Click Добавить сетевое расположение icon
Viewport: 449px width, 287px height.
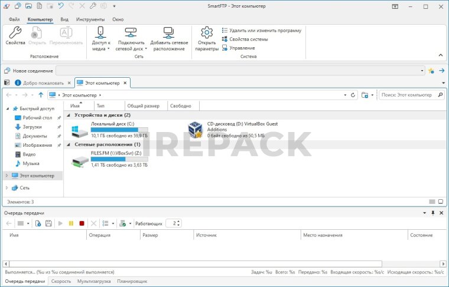(x=169, y=32)
